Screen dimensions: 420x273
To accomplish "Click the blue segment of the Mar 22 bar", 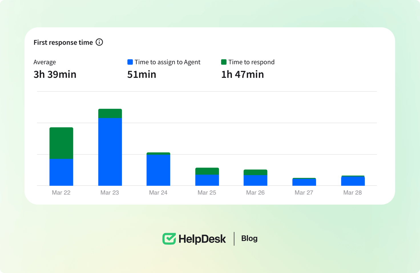I will click(61, 172).
